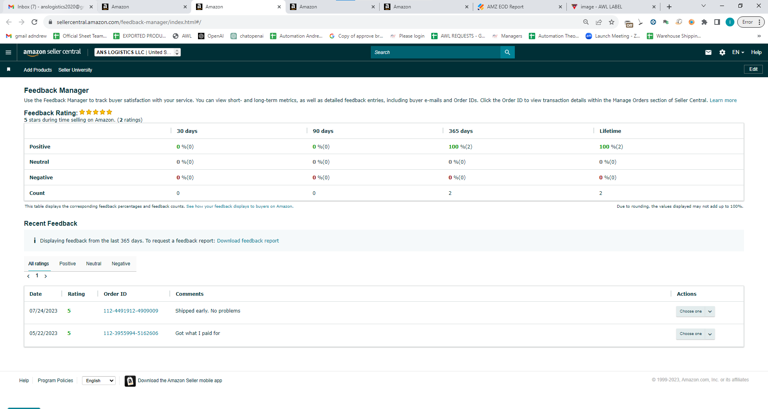Show more bookmarks with the double chevron
768x409 pixels.
point(759,36)
